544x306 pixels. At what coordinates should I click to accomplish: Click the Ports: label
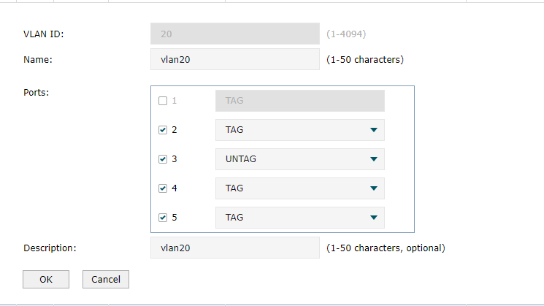tap(36, 93)
